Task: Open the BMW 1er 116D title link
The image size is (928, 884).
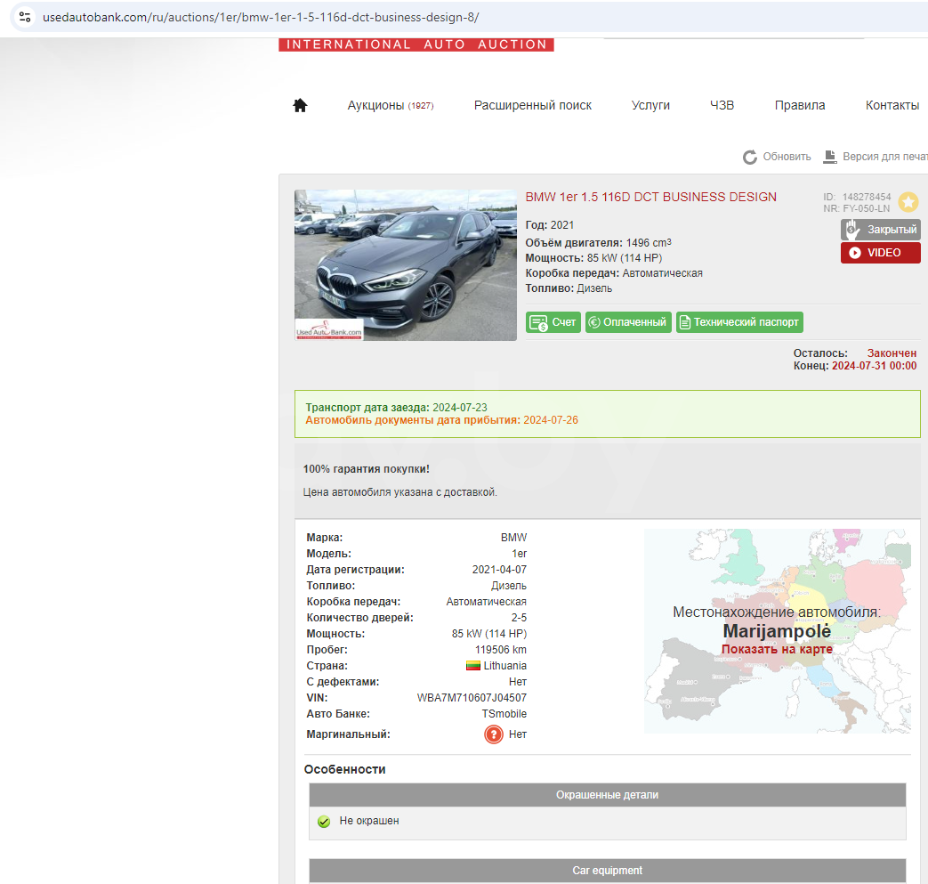Action: (x=651, y=197)
